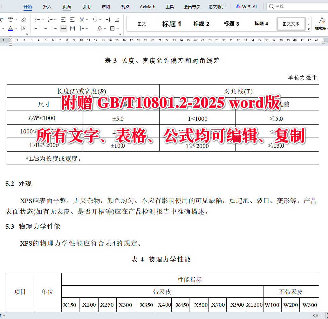
Task: Apply the 标题 1 style
Action: 172,24
